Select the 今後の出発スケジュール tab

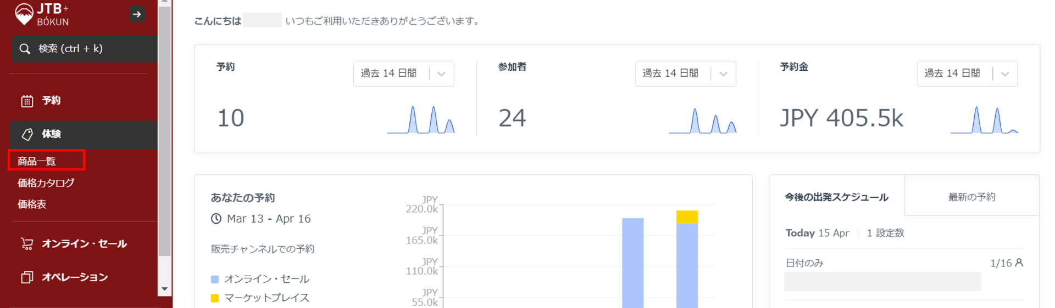click(x=836, y=197)
